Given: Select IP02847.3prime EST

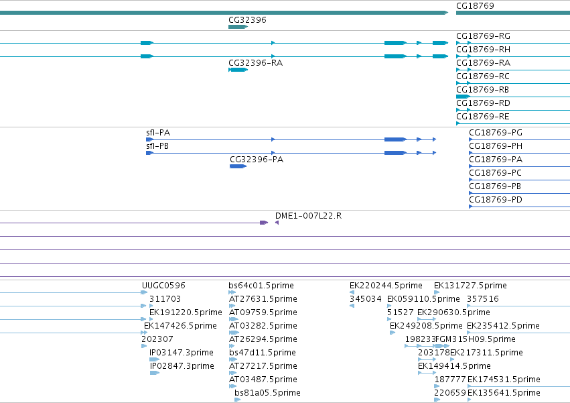Looking at the screenshot, I should [155, 373].
